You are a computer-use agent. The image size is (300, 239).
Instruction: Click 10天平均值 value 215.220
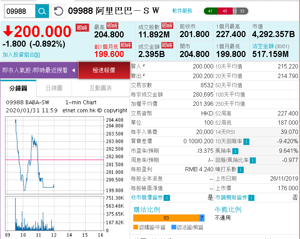pos(288,67)
